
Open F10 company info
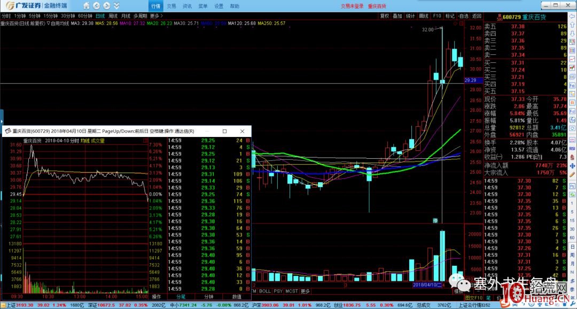point(437,16)
